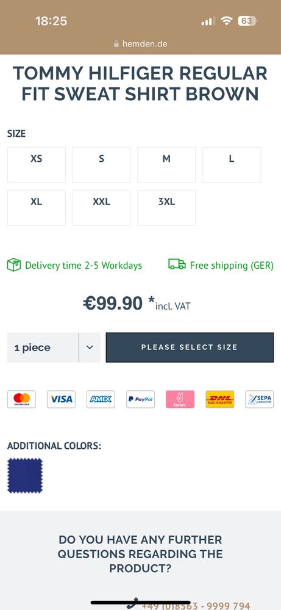The height and width of the screenshot is (610, 281).
Task: Click the VISA payment icon
Action: (62, 399)
